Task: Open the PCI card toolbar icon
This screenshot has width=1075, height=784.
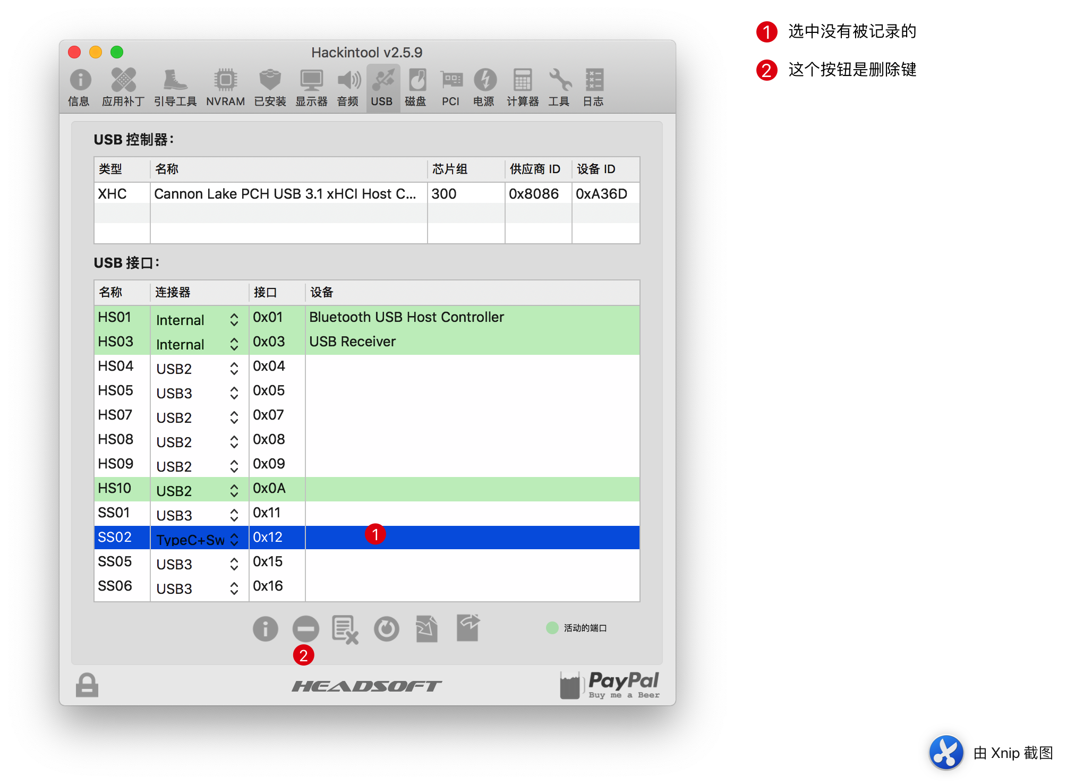Action: (x=451, y=88)
